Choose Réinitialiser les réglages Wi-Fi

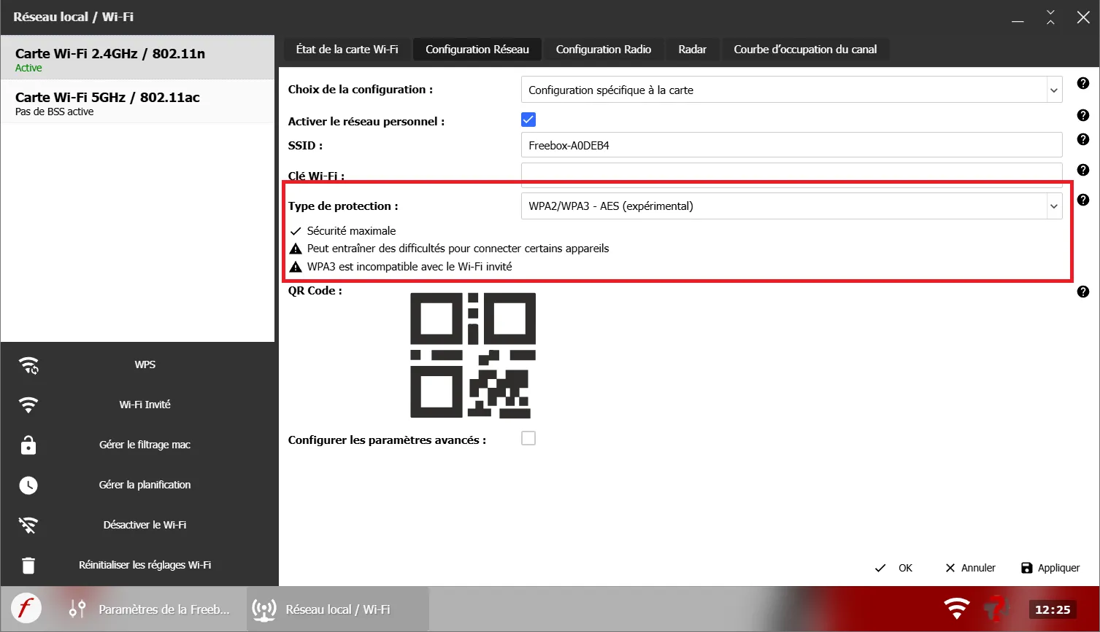pos(138,566)
